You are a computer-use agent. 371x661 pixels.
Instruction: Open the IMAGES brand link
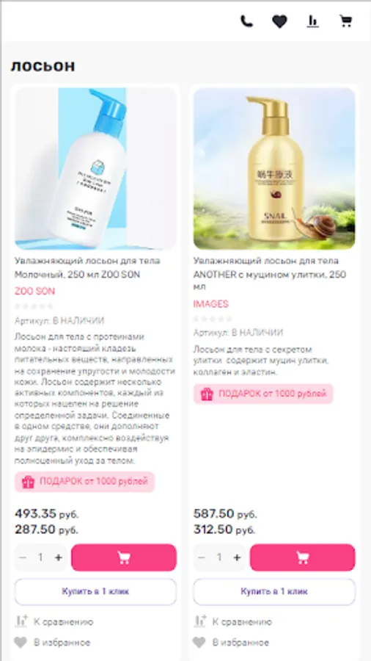(210, 304)
